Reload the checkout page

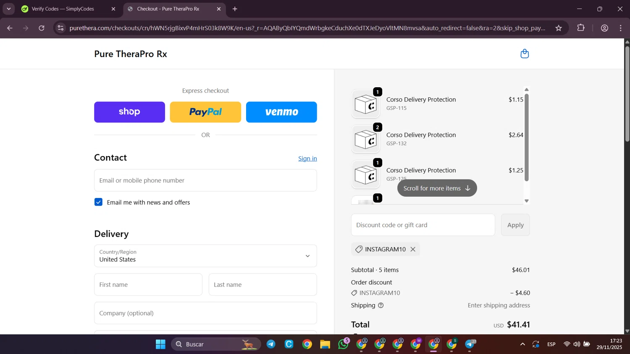[x=42, y=28]
